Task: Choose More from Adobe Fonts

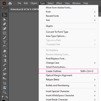Action: [68, 8]
